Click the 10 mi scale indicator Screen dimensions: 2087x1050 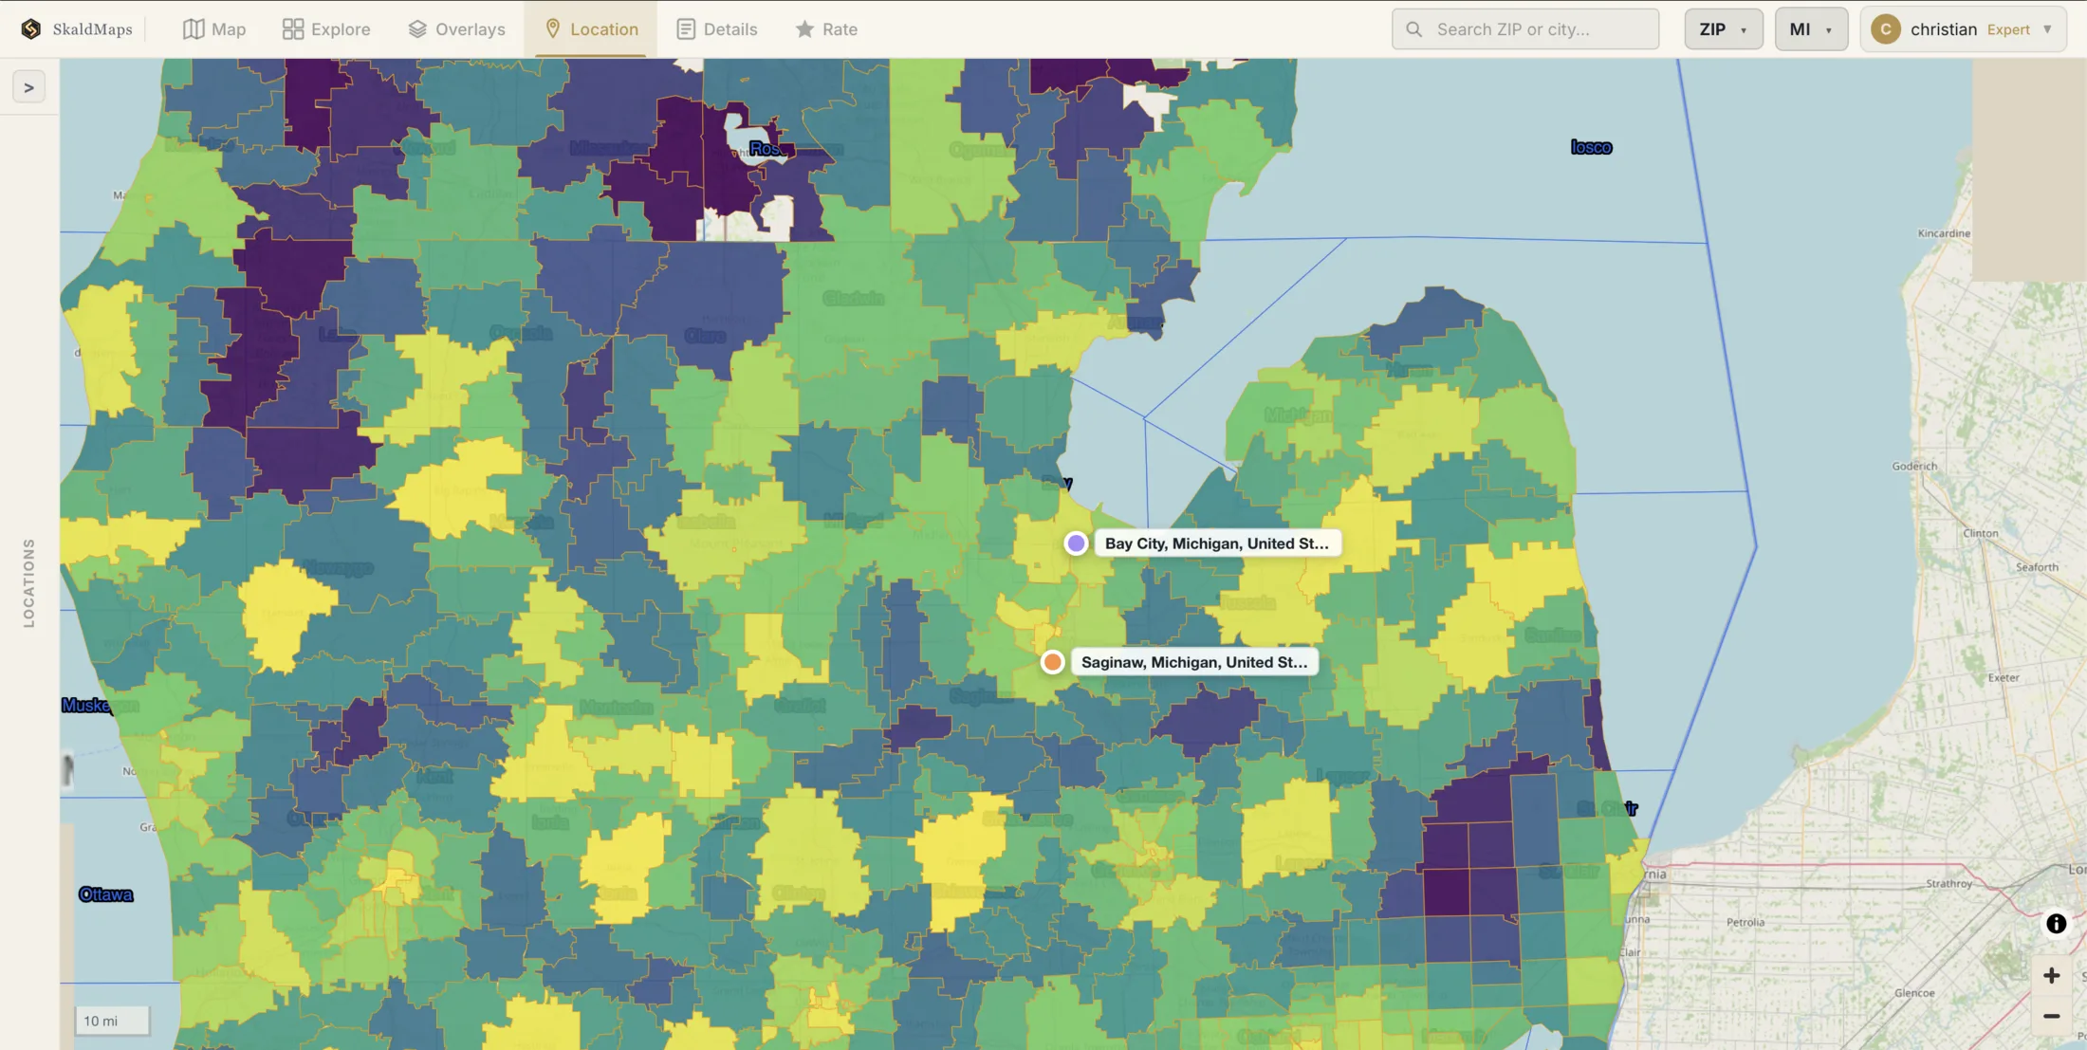[x=112, y=1021]
